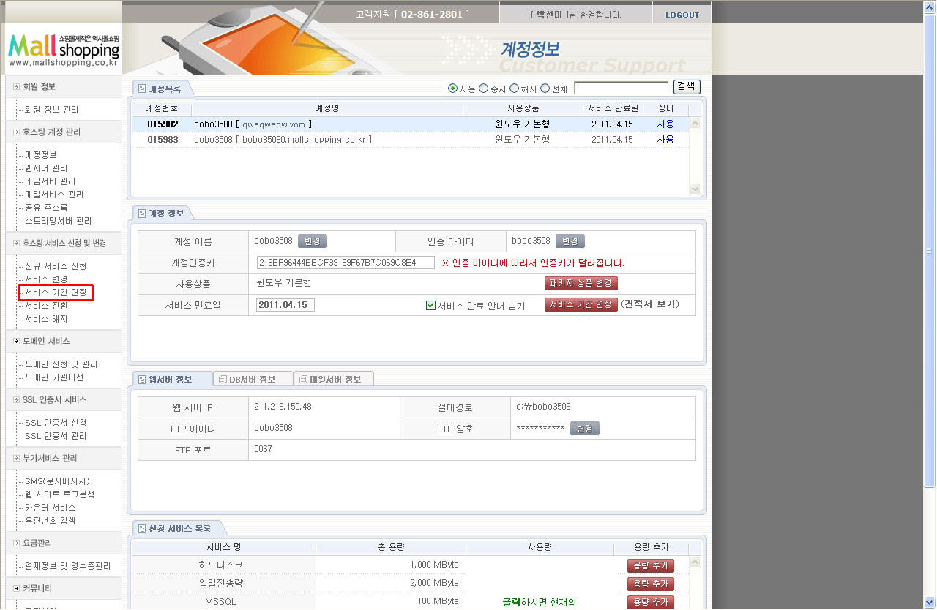Open 서비스 전환 sidebar link
Image resolution: width=937 pixels, height=610 pixels.
point(46,306)
